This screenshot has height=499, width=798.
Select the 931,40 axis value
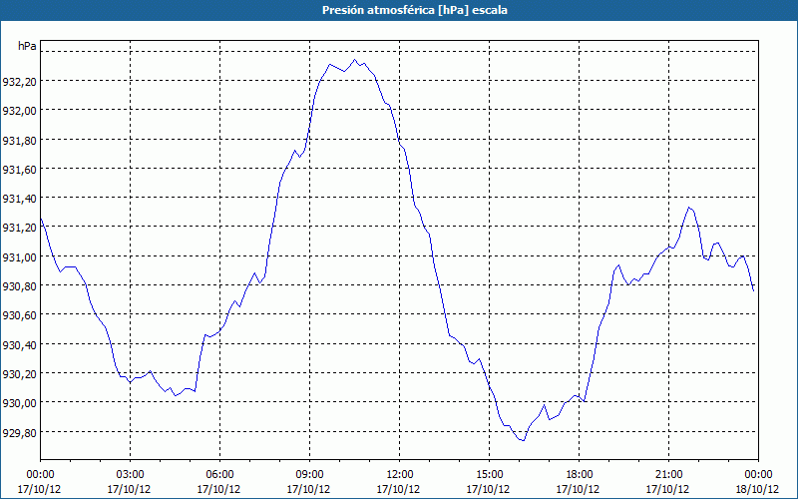pos(19,198)
